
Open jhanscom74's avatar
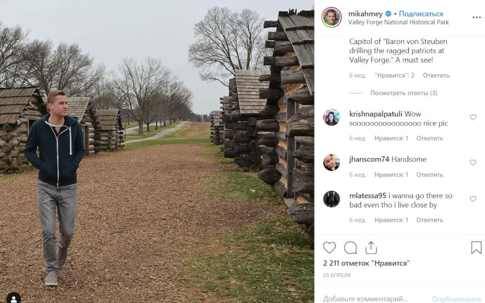331,162
